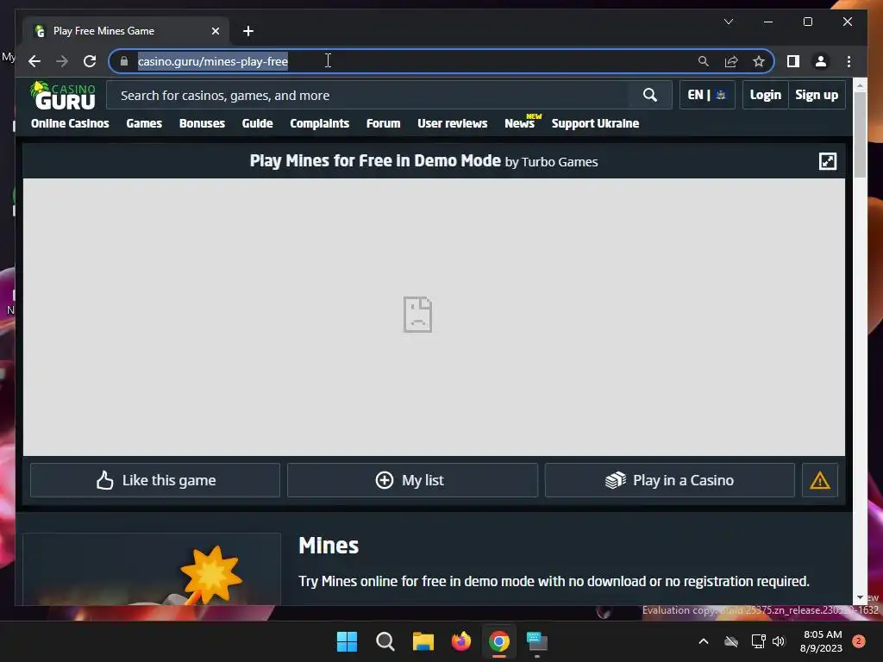
Task: Show hidden system tray icons
Action: [704, 641]
